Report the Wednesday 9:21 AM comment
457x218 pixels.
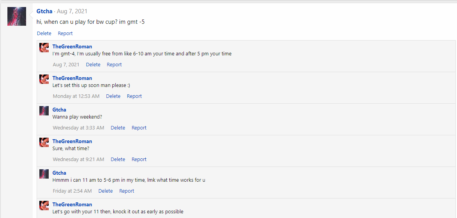139,160
